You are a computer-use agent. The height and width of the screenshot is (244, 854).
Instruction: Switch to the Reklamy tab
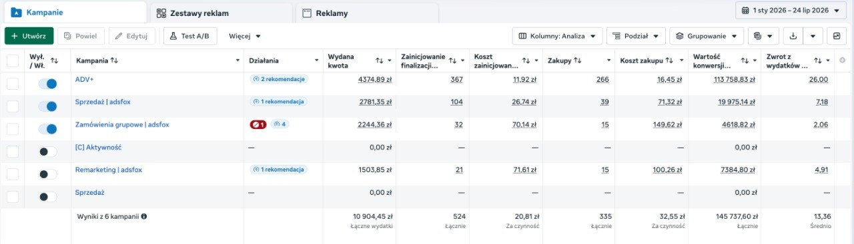[x=366, y=13]
